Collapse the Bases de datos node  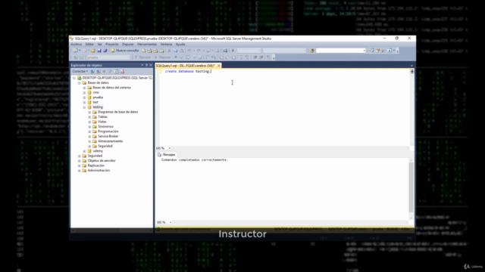[79, 82]
